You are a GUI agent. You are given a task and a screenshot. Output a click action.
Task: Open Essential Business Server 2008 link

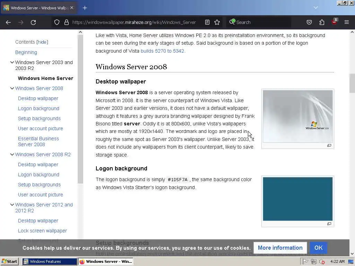tap(38, 141)
